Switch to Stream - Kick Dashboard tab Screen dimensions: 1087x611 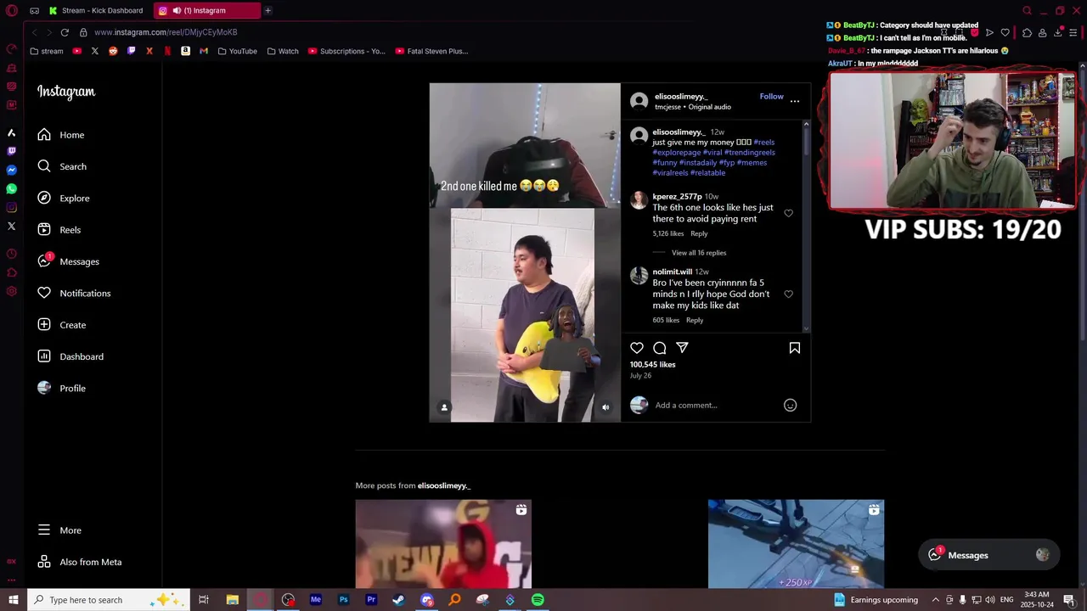(98, 10)
